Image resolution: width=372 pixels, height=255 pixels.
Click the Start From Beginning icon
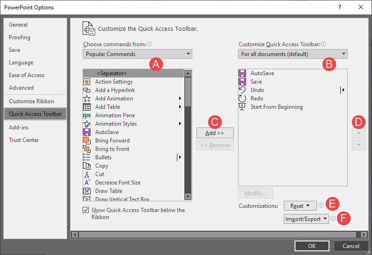coord(242,107)
